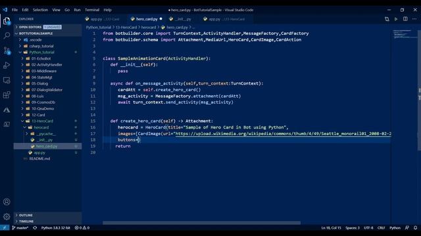421x236 pixels.
Task: Click the horizontal editor scrollbar
Action: (x=202, y=223)
